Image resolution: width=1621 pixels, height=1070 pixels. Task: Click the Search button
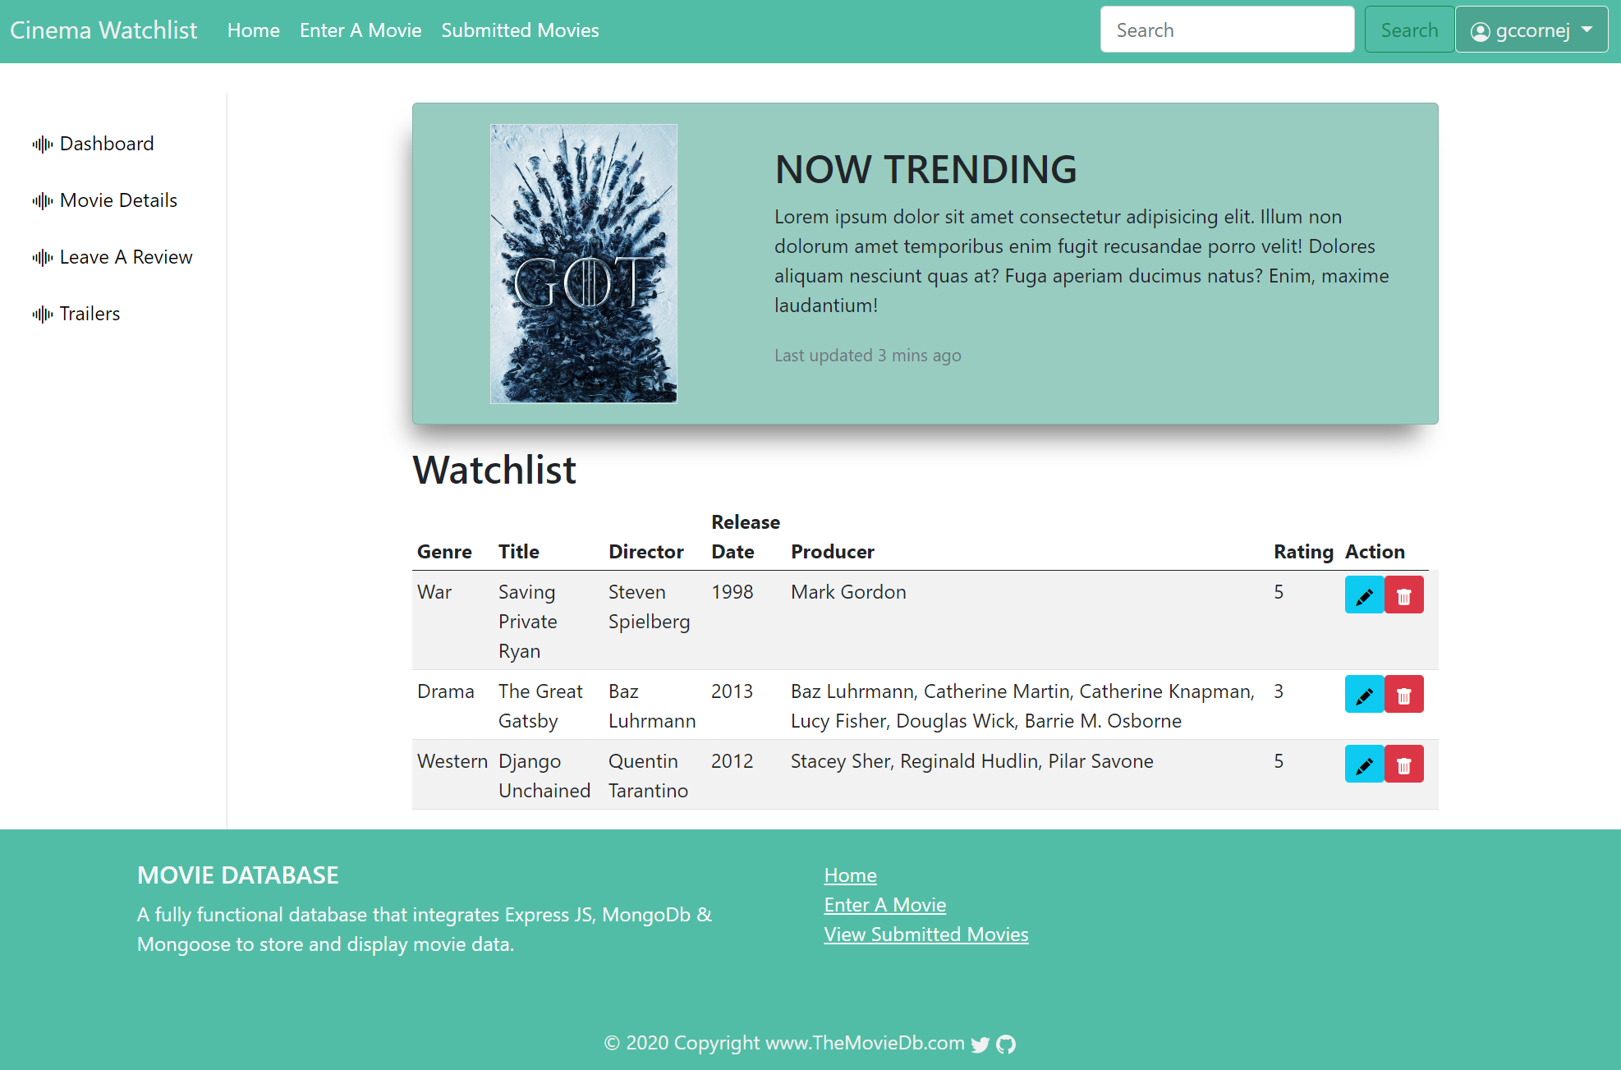click(x=1408, y=29)
